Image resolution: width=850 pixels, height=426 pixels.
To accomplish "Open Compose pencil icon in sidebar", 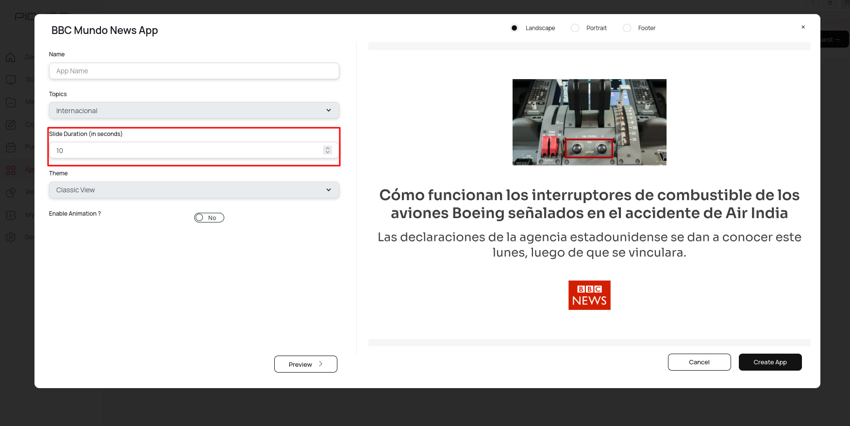I will (x=11, y=124).
